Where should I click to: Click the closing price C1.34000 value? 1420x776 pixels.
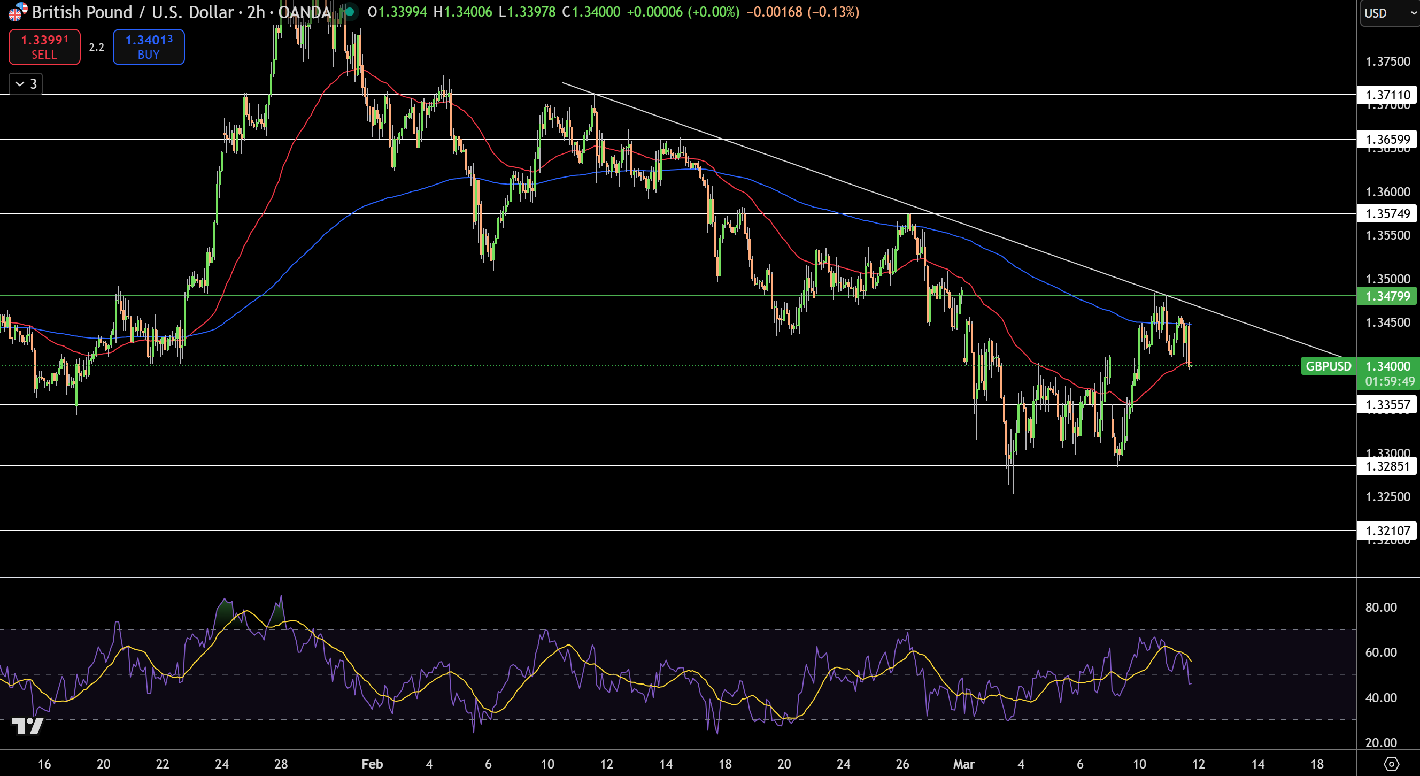(591, 12)
